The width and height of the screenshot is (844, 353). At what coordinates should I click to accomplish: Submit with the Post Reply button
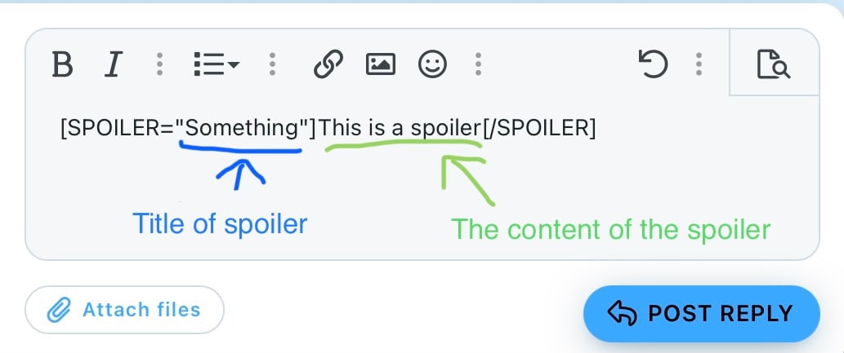701,313
